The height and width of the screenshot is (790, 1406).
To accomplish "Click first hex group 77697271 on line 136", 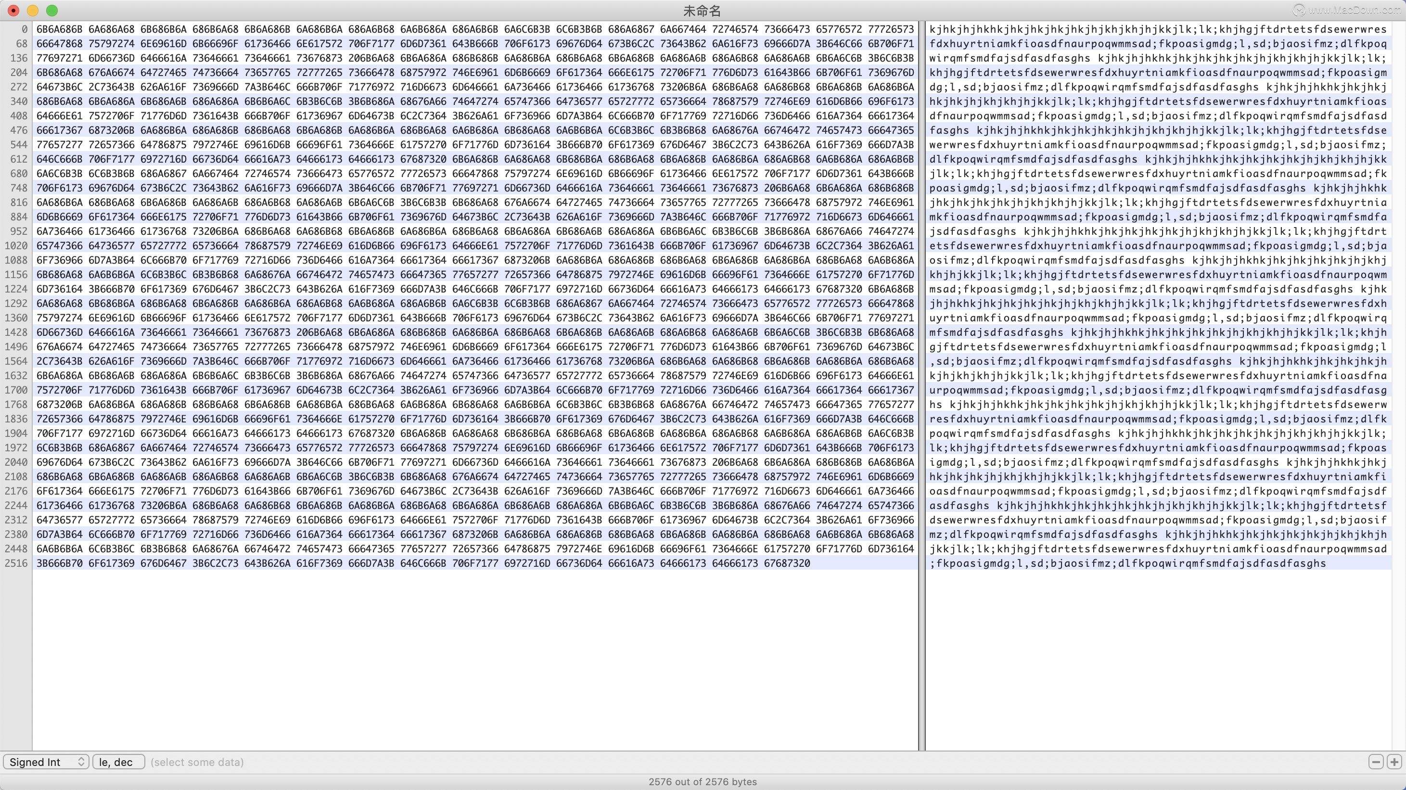I will point(60,58).
